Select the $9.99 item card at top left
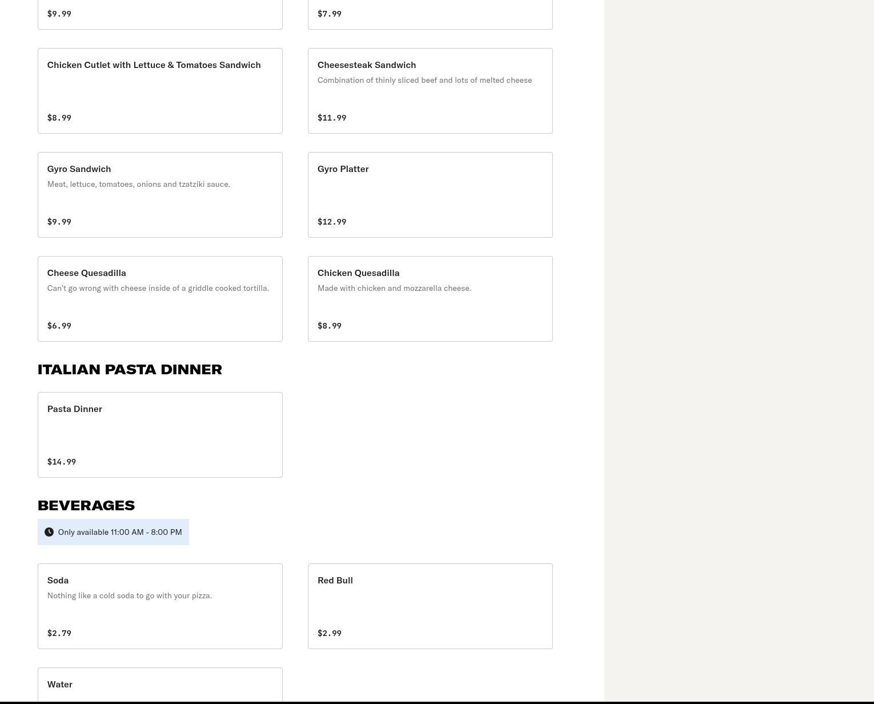This screenshot has width=874, height=704. (160, 14)
